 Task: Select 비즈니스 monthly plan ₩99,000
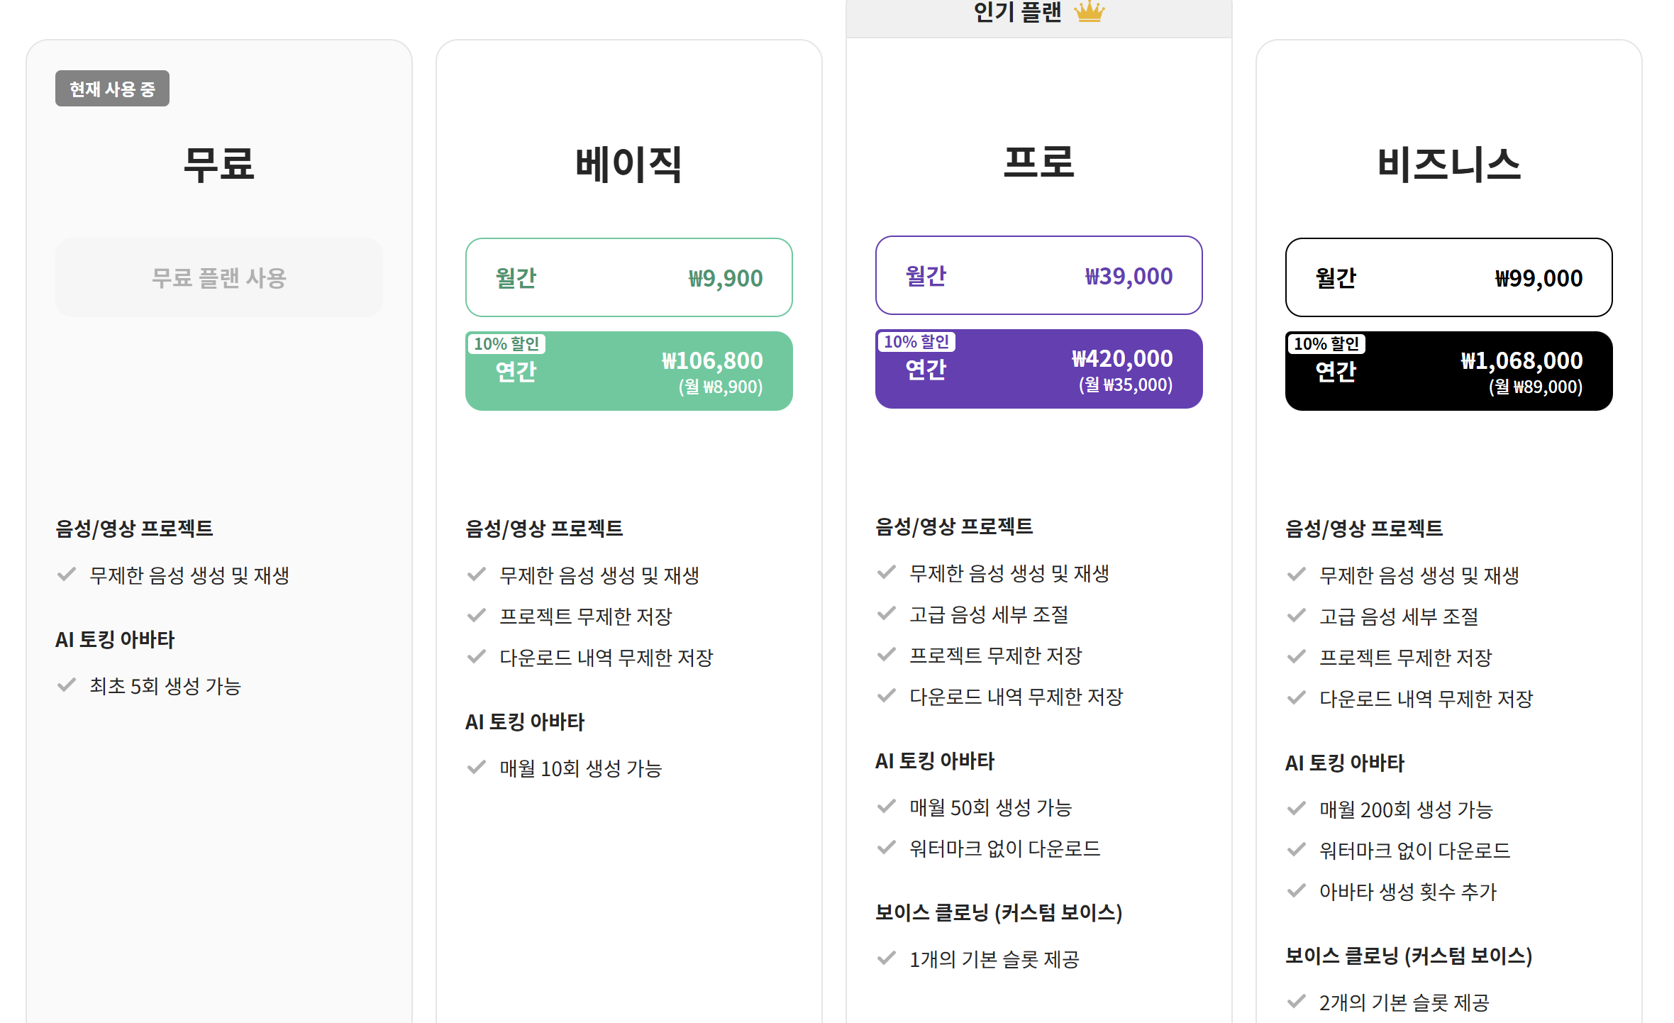coord(1449,277)
